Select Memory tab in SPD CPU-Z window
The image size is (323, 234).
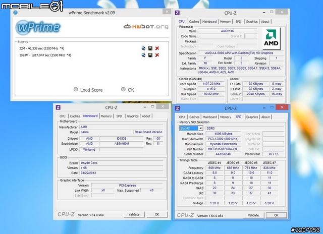pyautogui.click(x=226, y=117)
